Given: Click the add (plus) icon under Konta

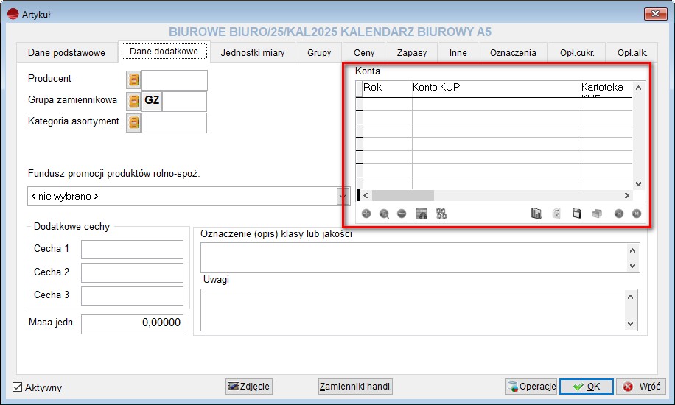Looking at the screenshot, I should pos(366,214).
